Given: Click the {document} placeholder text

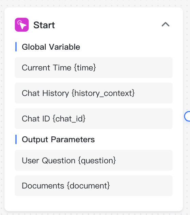Looking at the screenshot, I should click(x=89, y=186).
